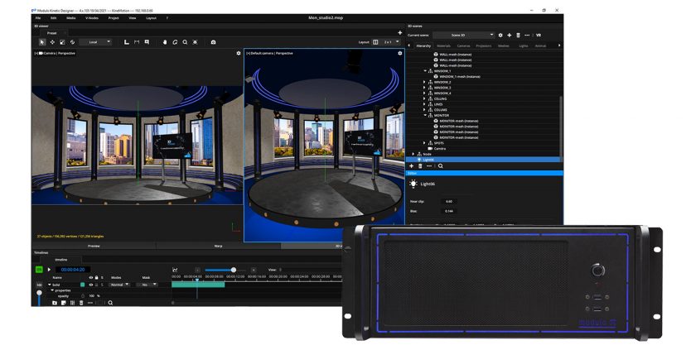Screen dimensions: 696x364
Task: Open the Normal blend mode dropdown
Action: pyautogui.click(x=119, y=285)
